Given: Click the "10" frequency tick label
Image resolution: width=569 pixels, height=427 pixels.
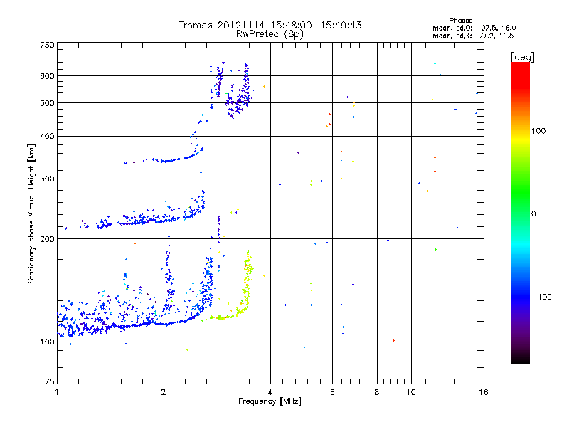Looking at the screenshot, I should click(411, 392).
